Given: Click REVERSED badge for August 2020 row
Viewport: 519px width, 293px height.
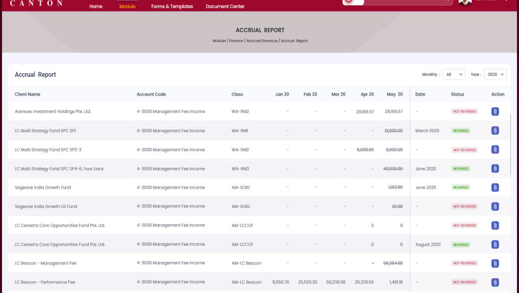Looking at the screenshot, I should pos(461,245).
